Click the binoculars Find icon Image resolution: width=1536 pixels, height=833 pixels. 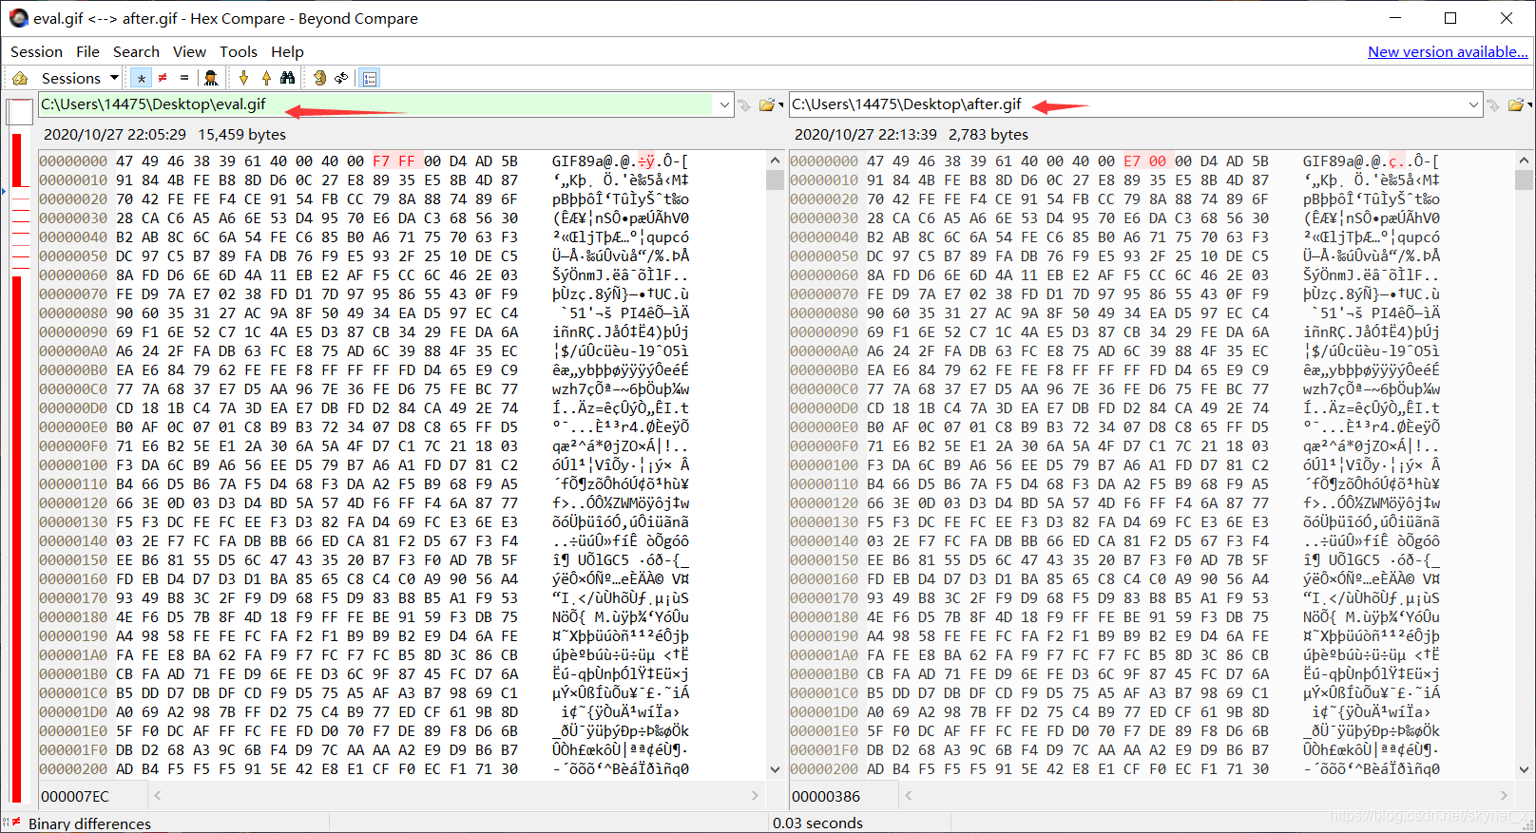[287, 78]
